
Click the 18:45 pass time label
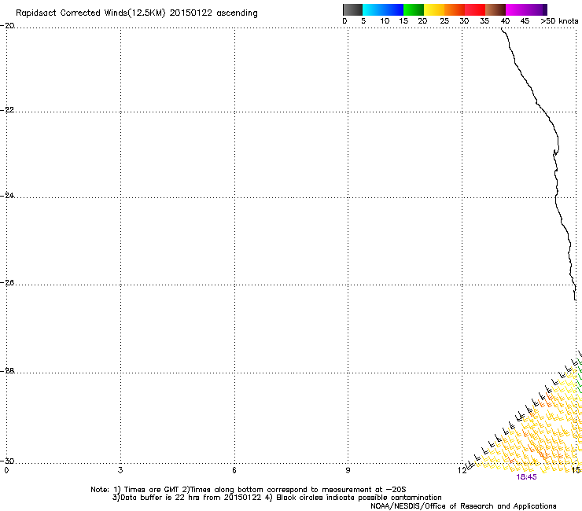click(526, 477)
